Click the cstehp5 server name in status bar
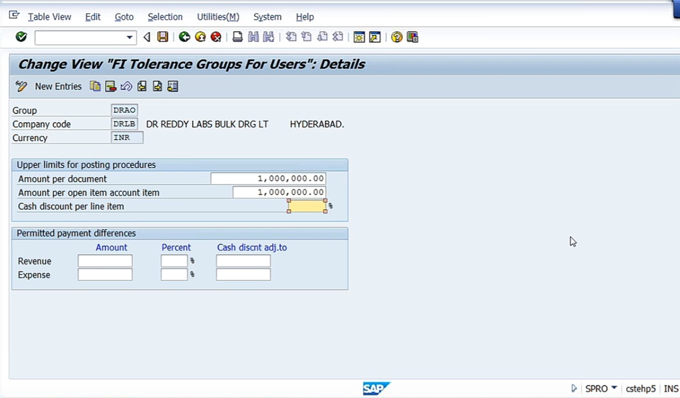680x398 pixels. (641, 389)
